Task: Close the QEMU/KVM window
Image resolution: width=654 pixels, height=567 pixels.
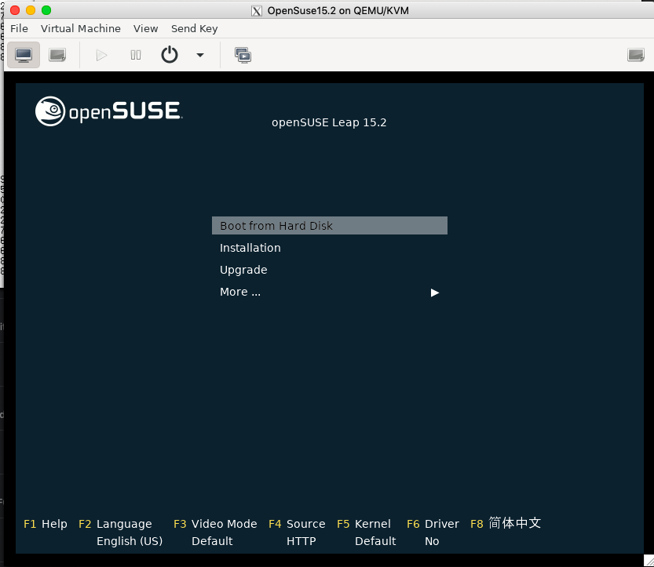Action: [x=15, y=10]
